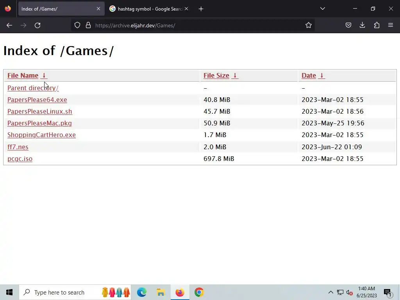The image size is (400, 300).
Task: Download PapersPlease64.exe
Action: pos(37,100)
